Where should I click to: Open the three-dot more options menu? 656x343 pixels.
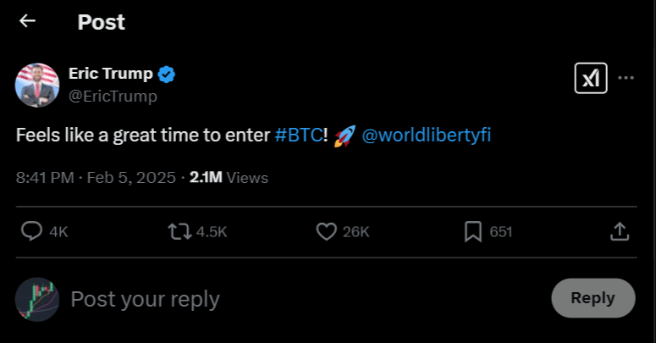coord(626,78)
